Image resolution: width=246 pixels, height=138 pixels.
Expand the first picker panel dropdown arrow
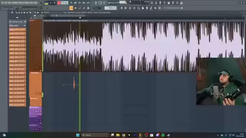[x=25, y=21]
